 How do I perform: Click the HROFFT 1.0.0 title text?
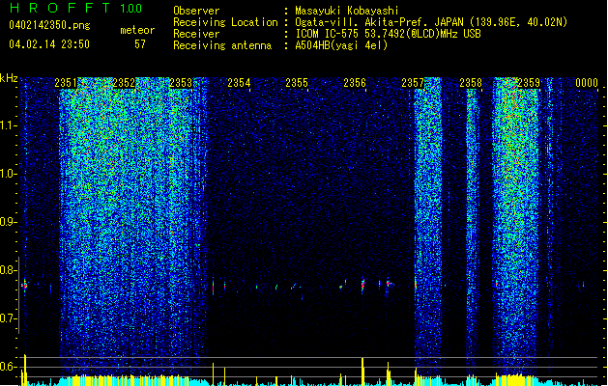pos(76,8)
